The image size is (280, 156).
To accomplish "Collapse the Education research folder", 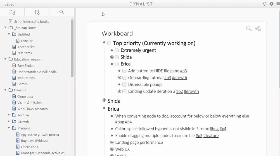I will pos(5,59).
